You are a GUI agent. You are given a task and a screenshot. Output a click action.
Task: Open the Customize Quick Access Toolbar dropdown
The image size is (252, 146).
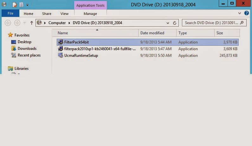tap(28, 5)
